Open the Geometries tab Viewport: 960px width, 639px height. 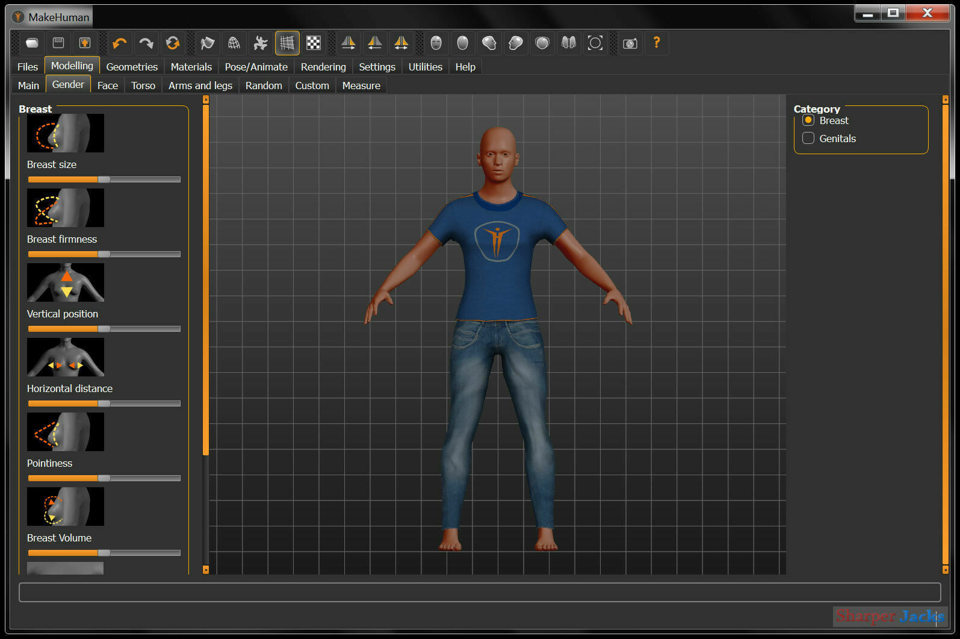coord(132,67)
